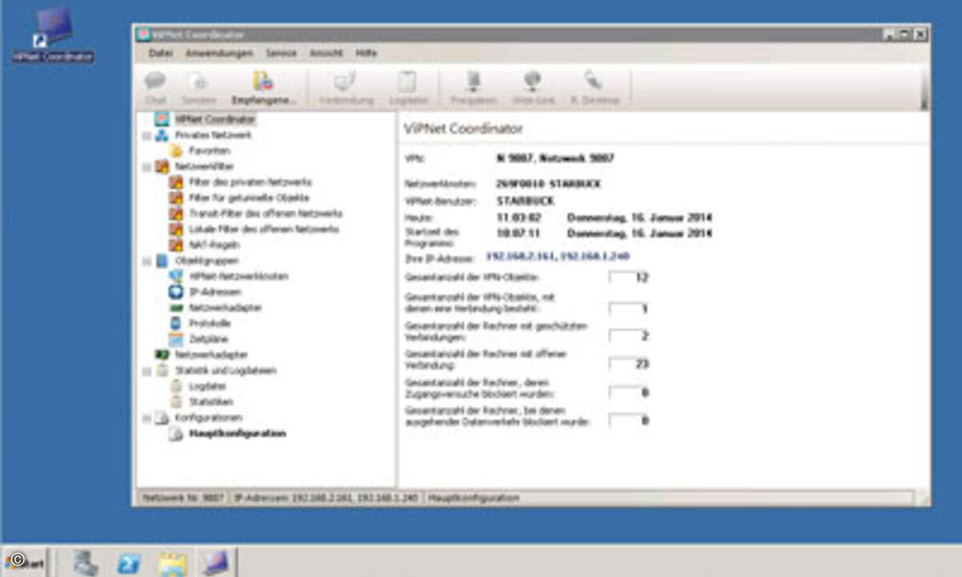
Task: Click the Gesamtanzahl der VPN-Objekte field showing 12
Action: pos(629,278)
